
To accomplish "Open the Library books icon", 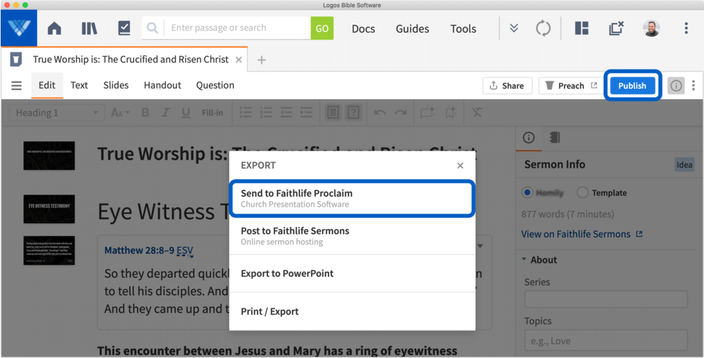I will pyautogui.click(x=90, y=28).
